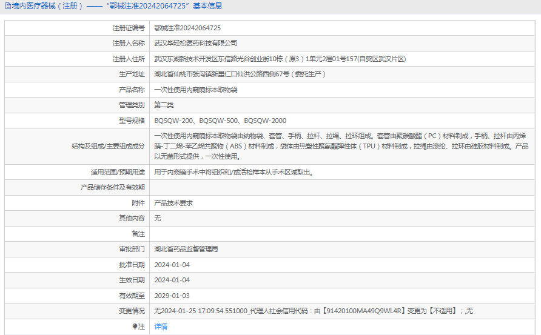Click the 审批部门 row label
Screen dimensions: 541x335
coord(132,249)
